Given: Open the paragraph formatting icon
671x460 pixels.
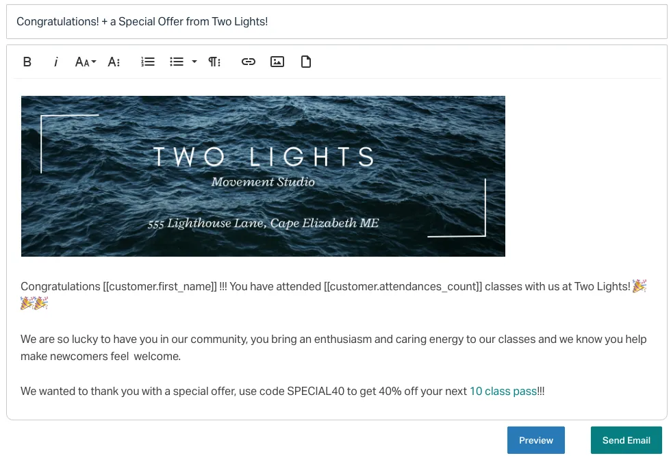Looking at the screenshot, I should (214, 62).
